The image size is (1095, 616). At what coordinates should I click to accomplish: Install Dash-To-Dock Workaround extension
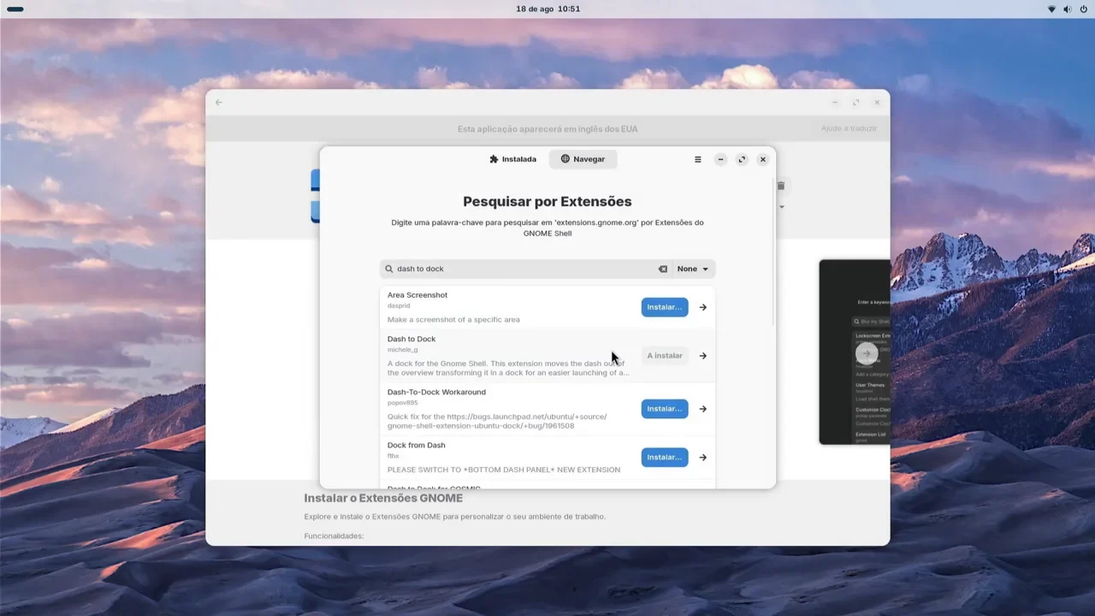665,409
